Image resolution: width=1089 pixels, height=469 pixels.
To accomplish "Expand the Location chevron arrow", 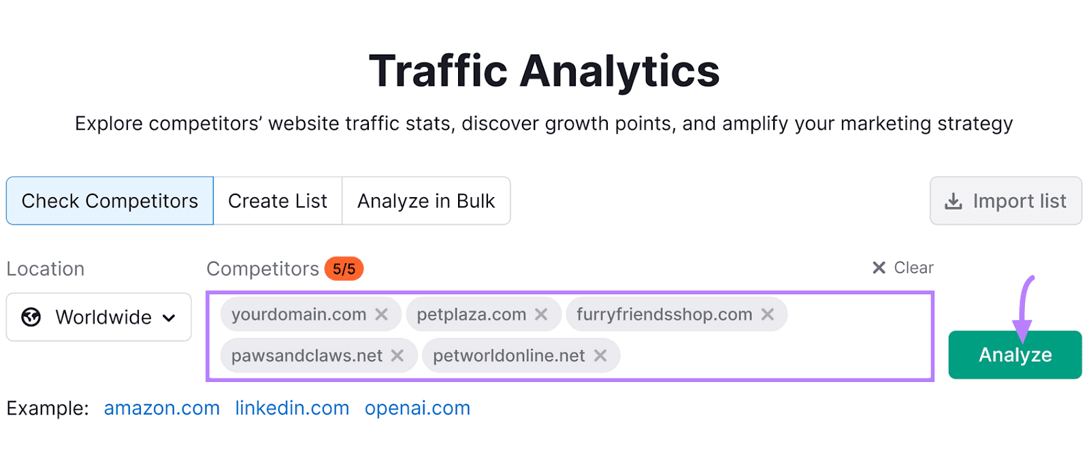I will coord(169,317).
